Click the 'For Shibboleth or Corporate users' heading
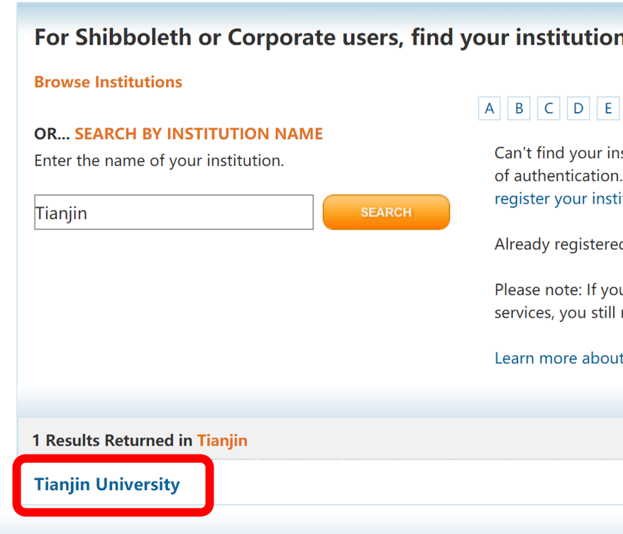This screenshot has width=623, height=534. (327, 37)
